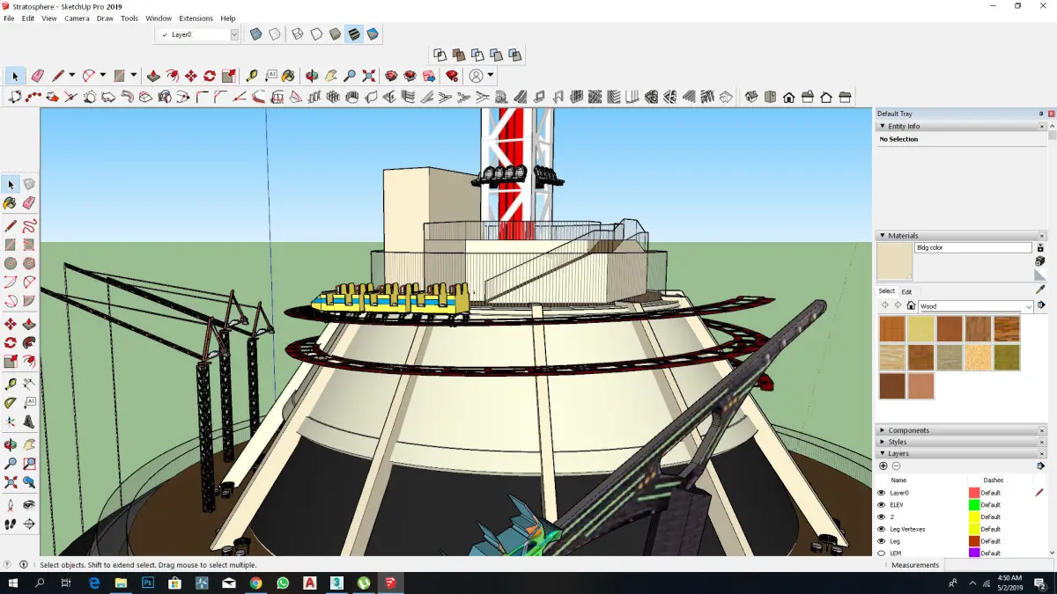Screen dimensions: 1057x594
Task: Hide the Leg Vertexes layer
Action: pyautogui.click(x=881, y=529)
